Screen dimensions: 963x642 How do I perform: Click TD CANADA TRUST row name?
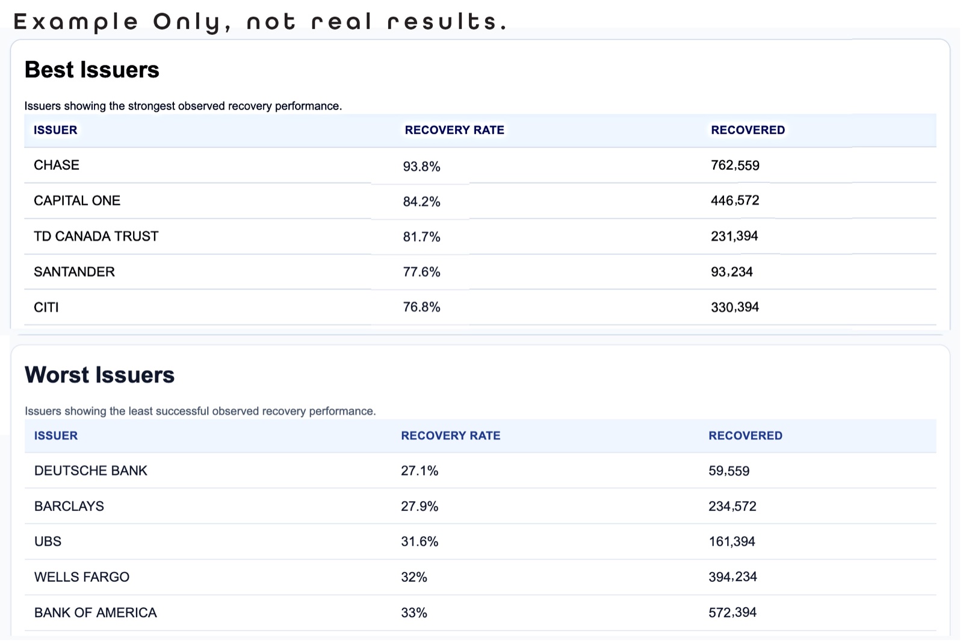96,236
